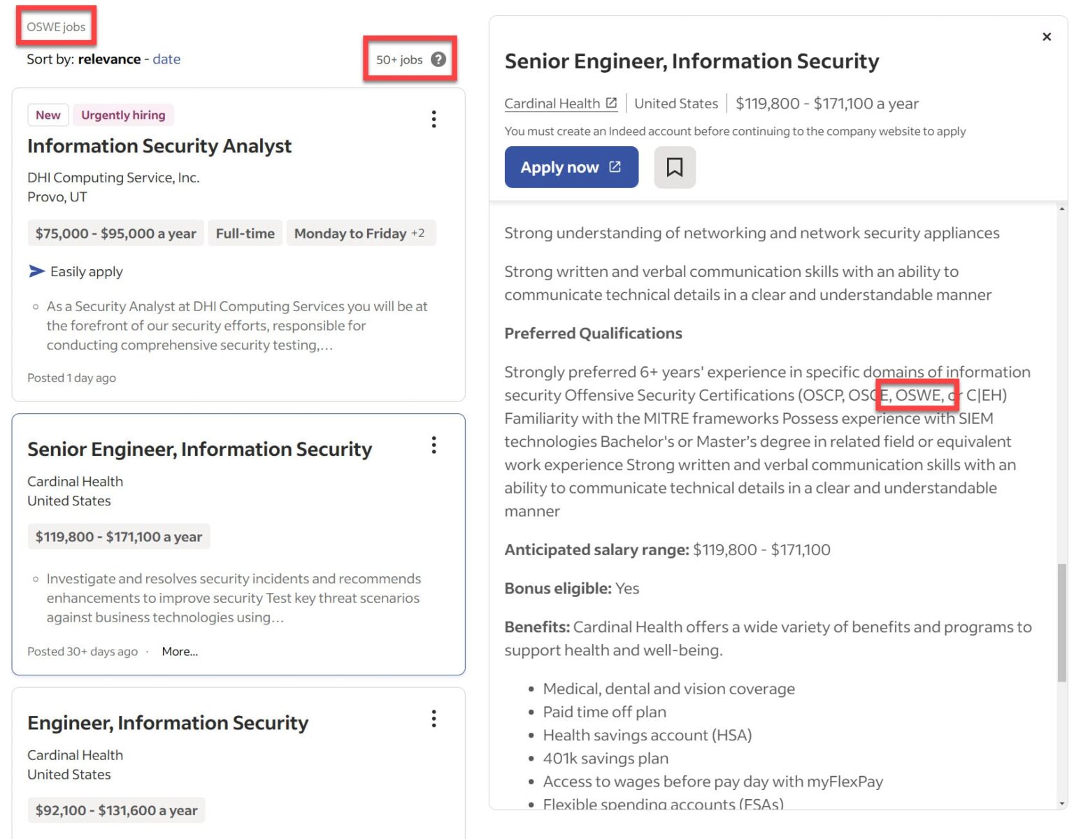Open kebab menu on Engineer, Information Security card

[x=434, y=719]
